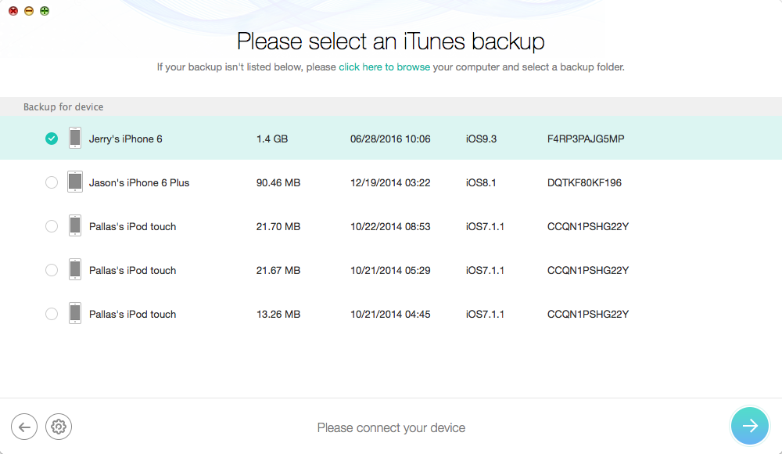Click the size value '90.46 MB'
Viewport: 782px width, 454px height.
[278, 183]
